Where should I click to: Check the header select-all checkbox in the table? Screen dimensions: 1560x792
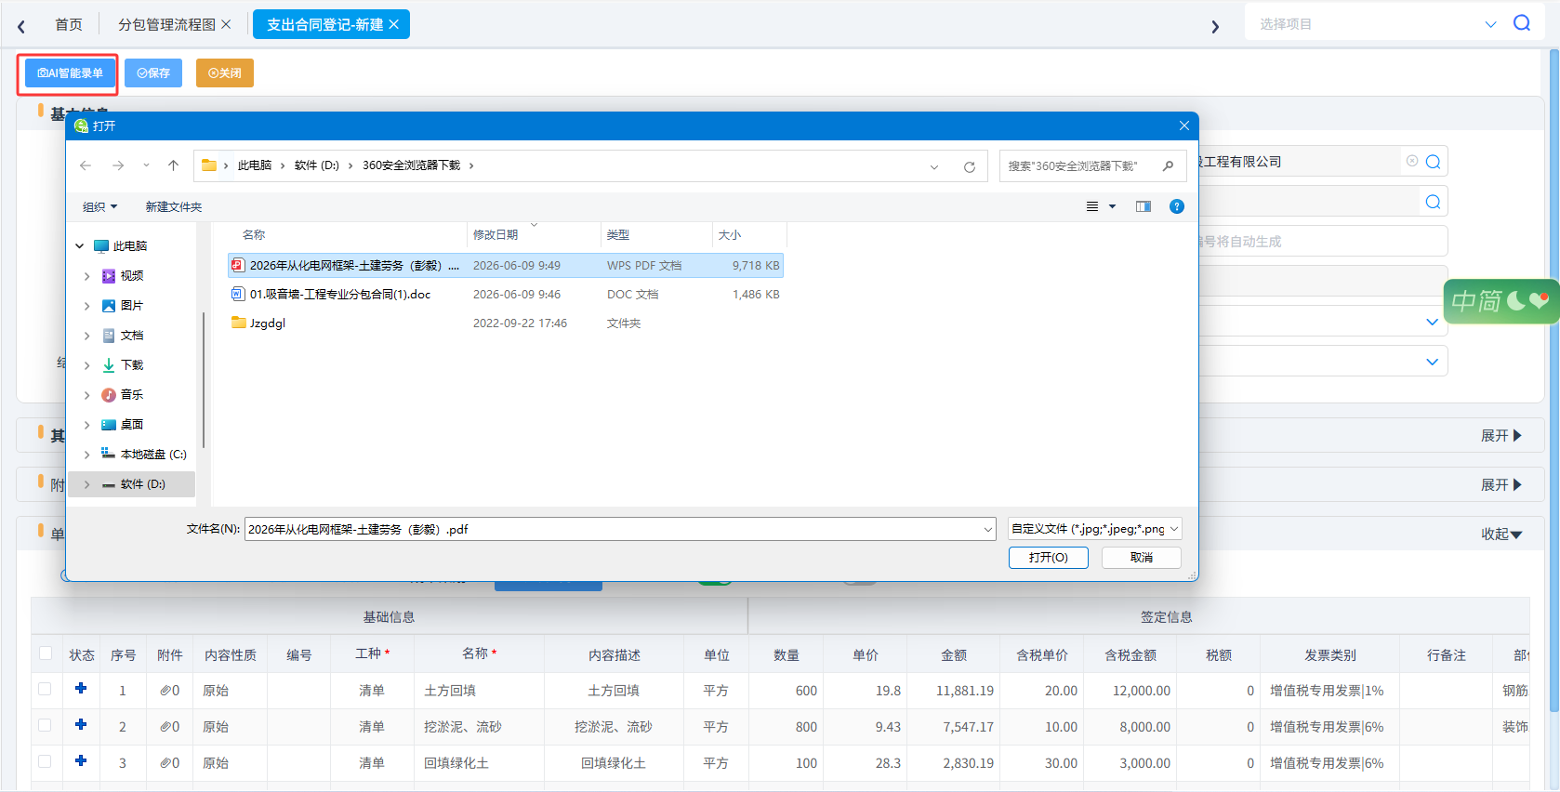pyautogui.click(x=46, y=653)
